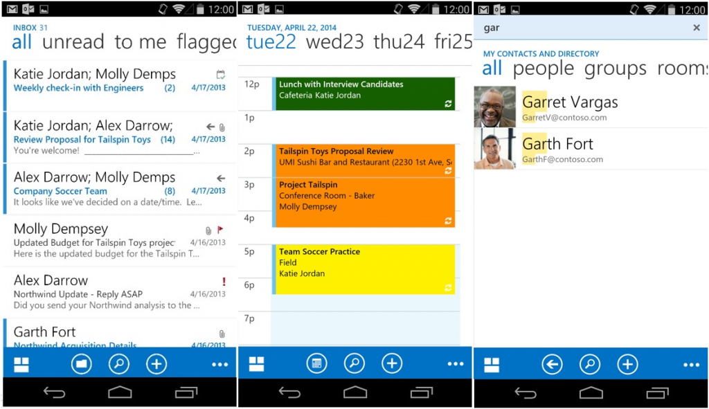Open 'Review Proposal for Tailspin Toys' thread
This screenshot has width=709, height=409.
pyautogui.click(x=120, y=138)
